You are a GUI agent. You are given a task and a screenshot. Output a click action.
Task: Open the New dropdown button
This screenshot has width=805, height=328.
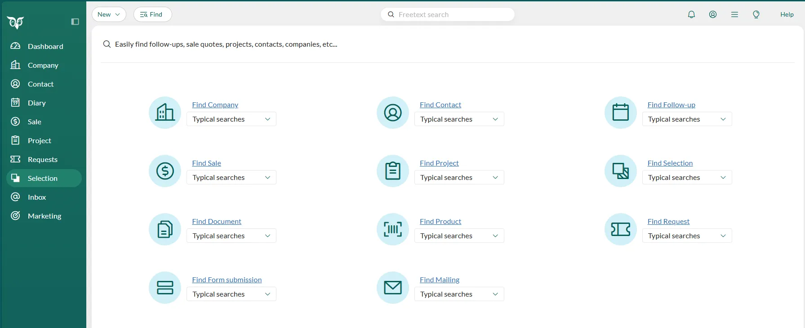pos(109,14)
